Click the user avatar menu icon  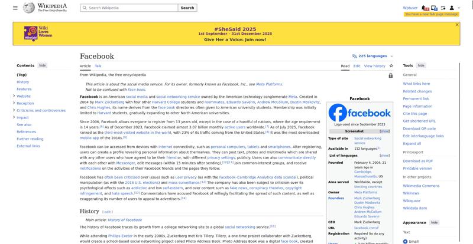click(452, 8)
